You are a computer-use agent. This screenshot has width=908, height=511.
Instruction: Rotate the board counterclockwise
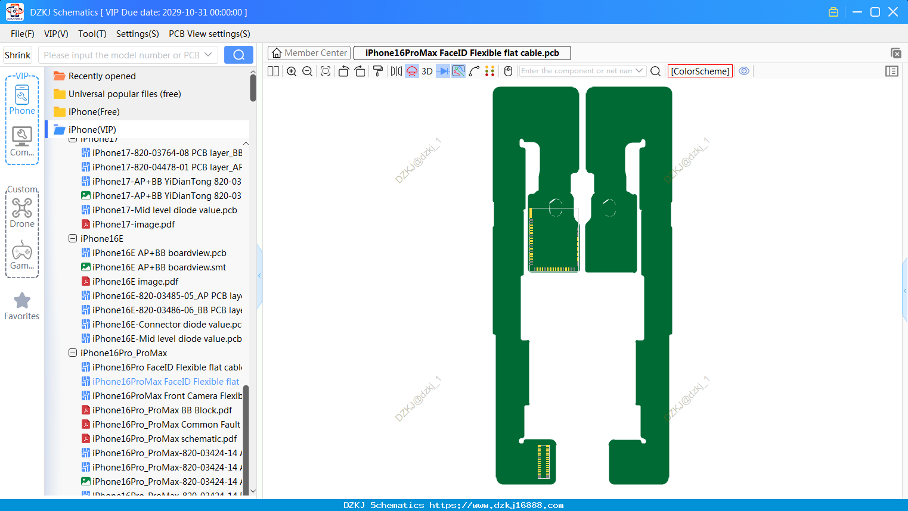[343, 71]
